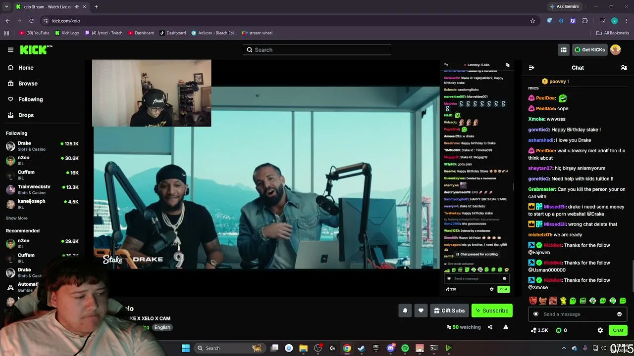Open the Kick hamburger sidebar menu
Viewport: 634px width, 356px height.
[10, 50]
